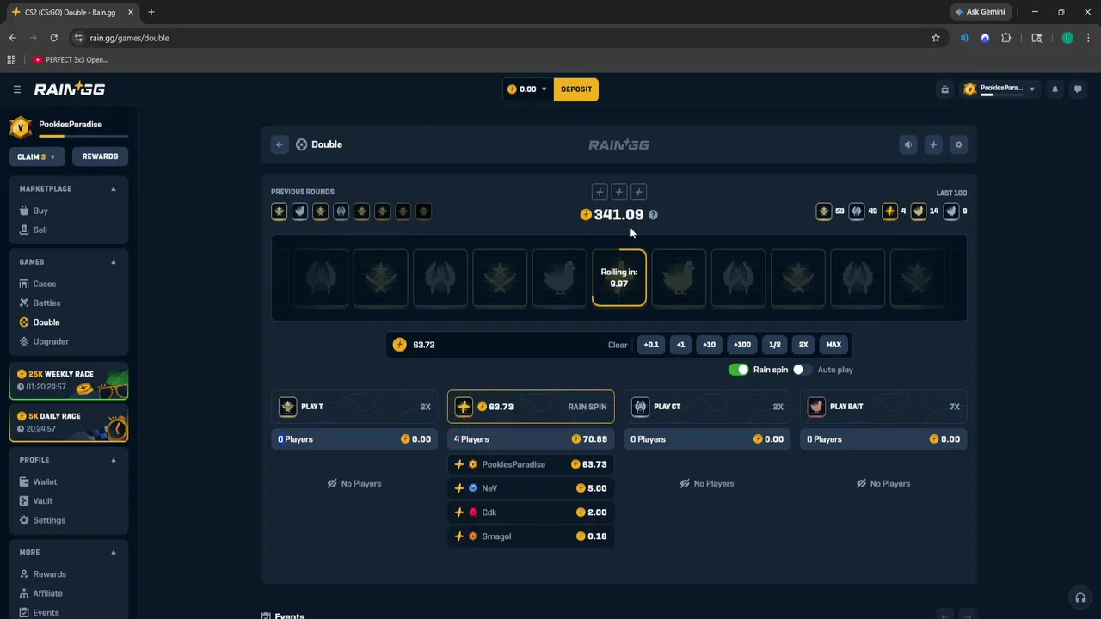This screenshot has width=1101, height=619.
Task: Open the hamburger menu beside the Rain.gg logo
Action: [16, 89]
